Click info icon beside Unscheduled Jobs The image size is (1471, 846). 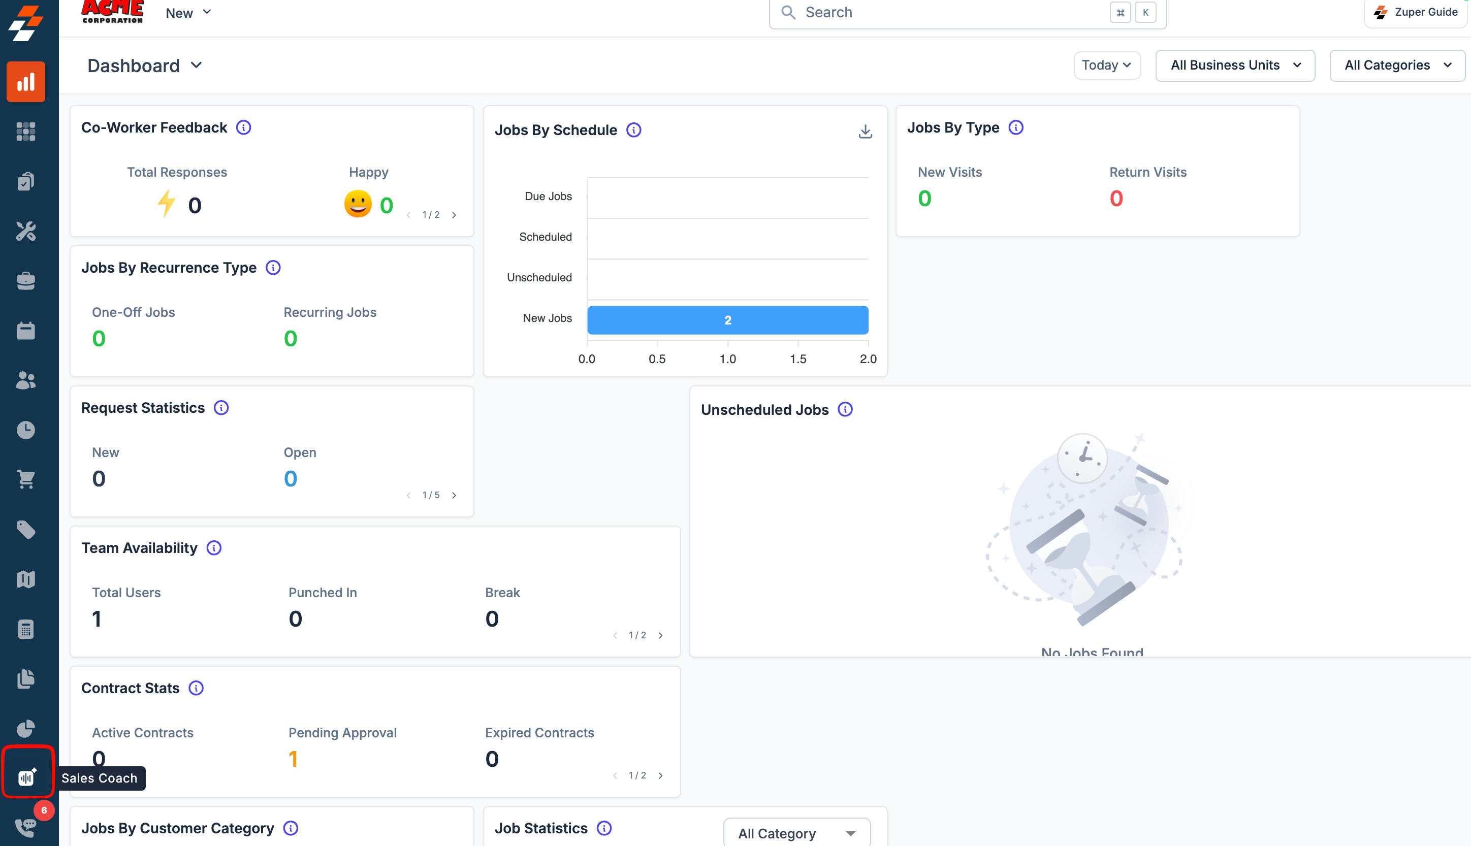(x=845, y=410)
